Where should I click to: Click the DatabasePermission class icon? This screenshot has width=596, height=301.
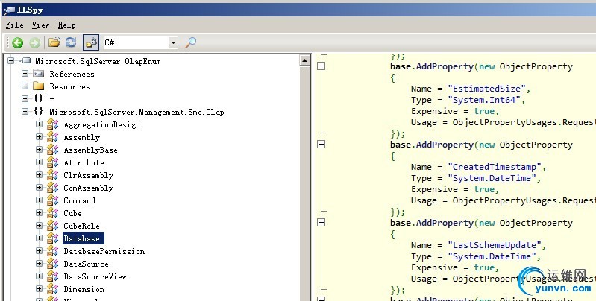tap(53, 251)
